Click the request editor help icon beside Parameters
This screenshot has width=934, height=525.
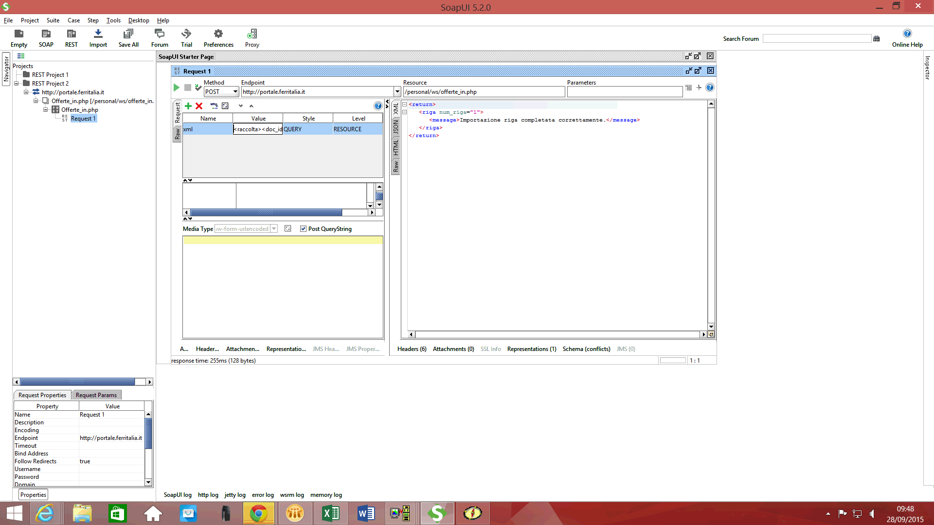coord(710,87)
